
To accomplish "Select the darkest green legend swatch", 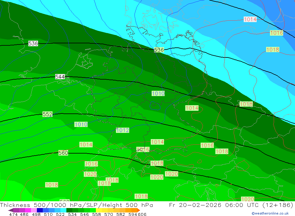I will pyautogui.click(x=69, y=210).
